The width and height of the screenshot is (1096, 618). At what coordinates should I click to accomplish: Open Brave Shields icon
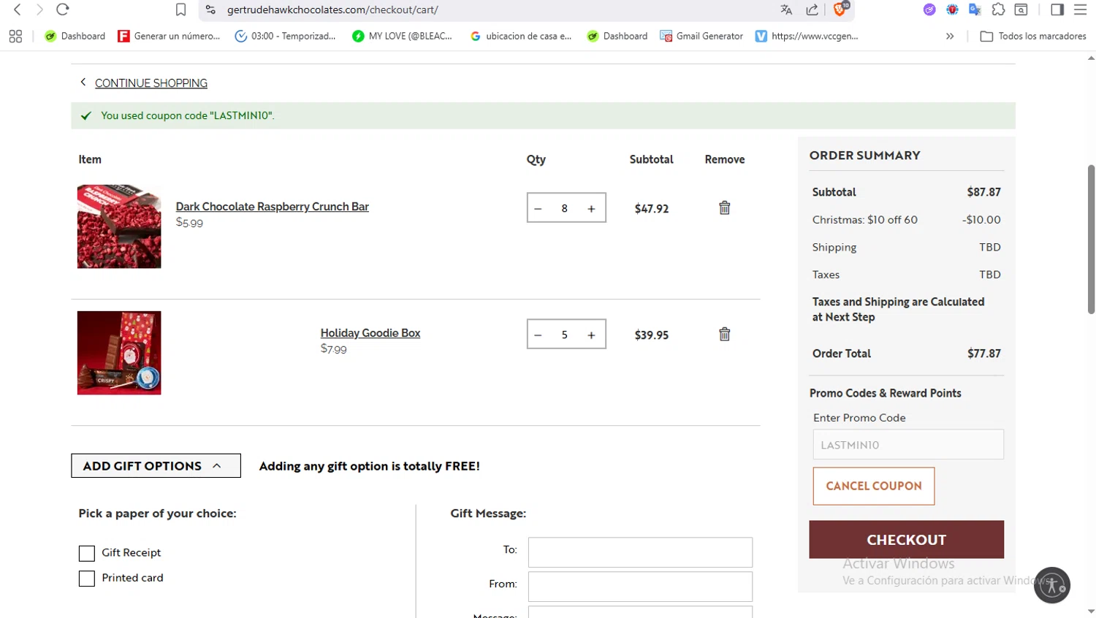pyautogui.click(x=840, y=9)
